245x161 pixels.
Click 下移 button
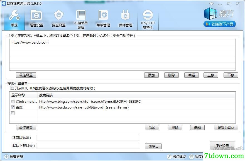coord(231,75)
